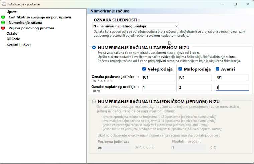
Task: Open the Upute section in sidebar
Action: (11, 12)
